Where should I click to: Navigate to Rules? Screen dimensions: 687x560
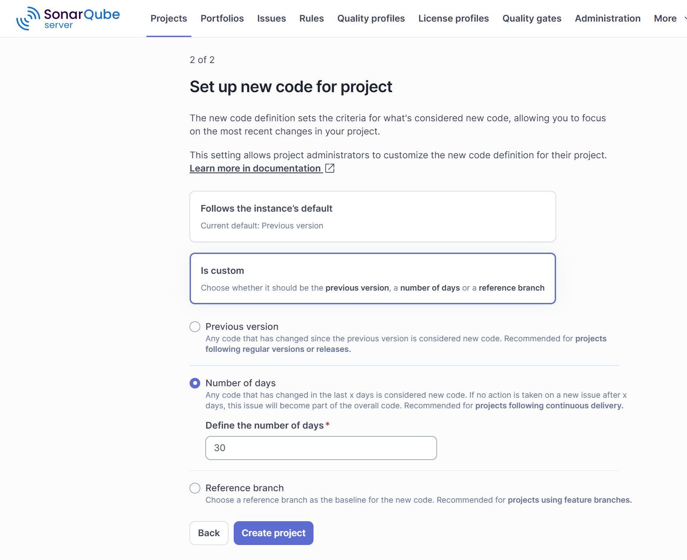[312, 19]
